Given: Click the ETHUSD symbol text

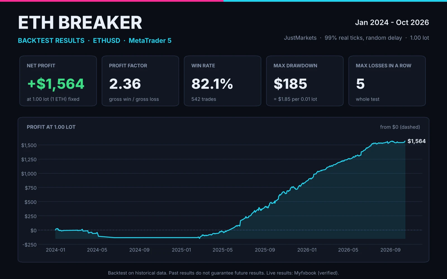Looking at the screenshot, I should (x=106, y=40).
